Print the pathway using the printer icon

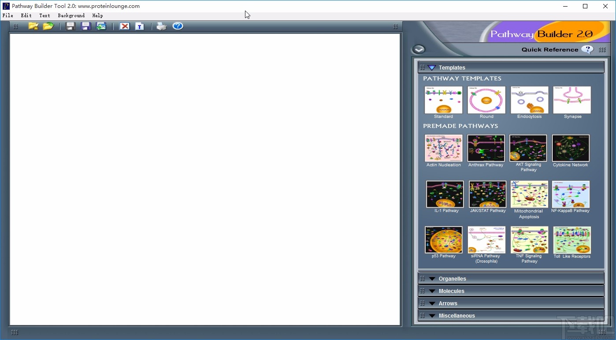tap(162, 26)
